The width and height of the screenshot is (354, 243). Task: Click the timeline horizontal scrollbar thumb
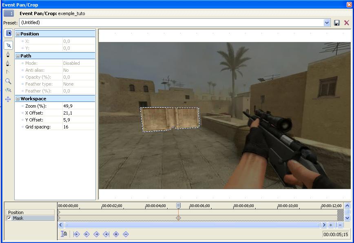point(192,225)
